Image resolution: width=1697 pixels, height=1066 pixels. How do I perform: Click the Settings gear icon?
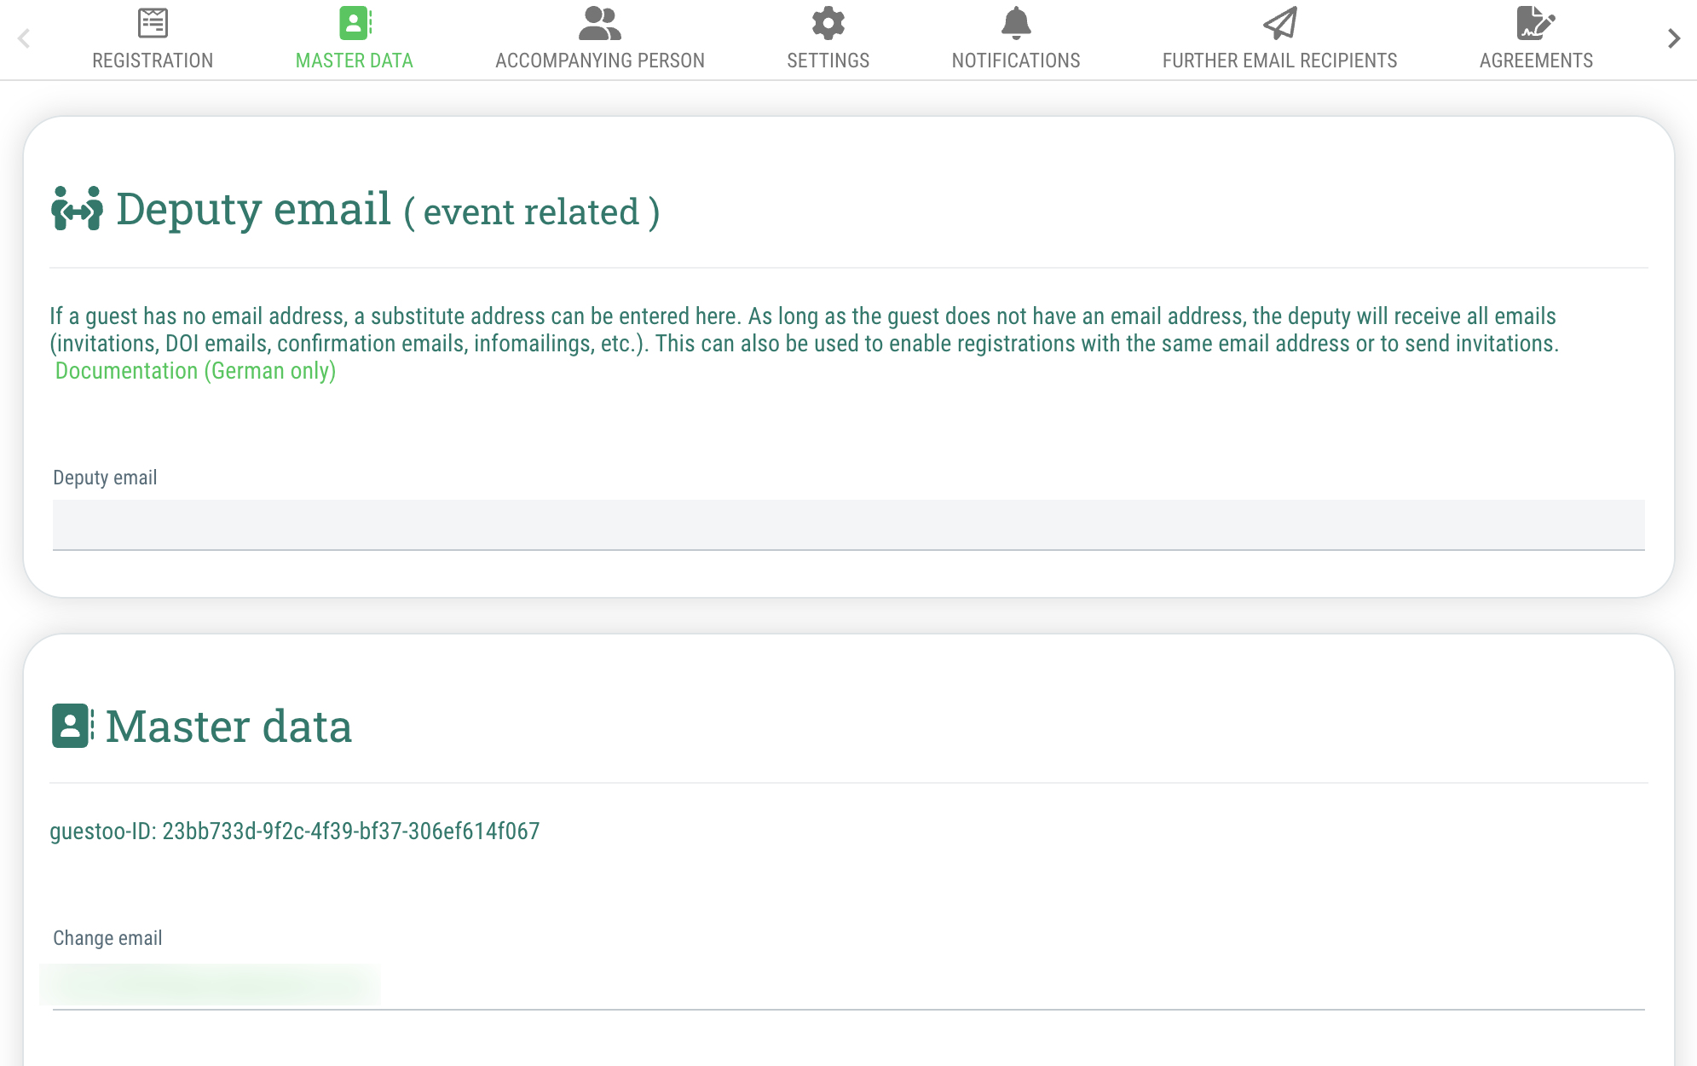tap(828, 23)
